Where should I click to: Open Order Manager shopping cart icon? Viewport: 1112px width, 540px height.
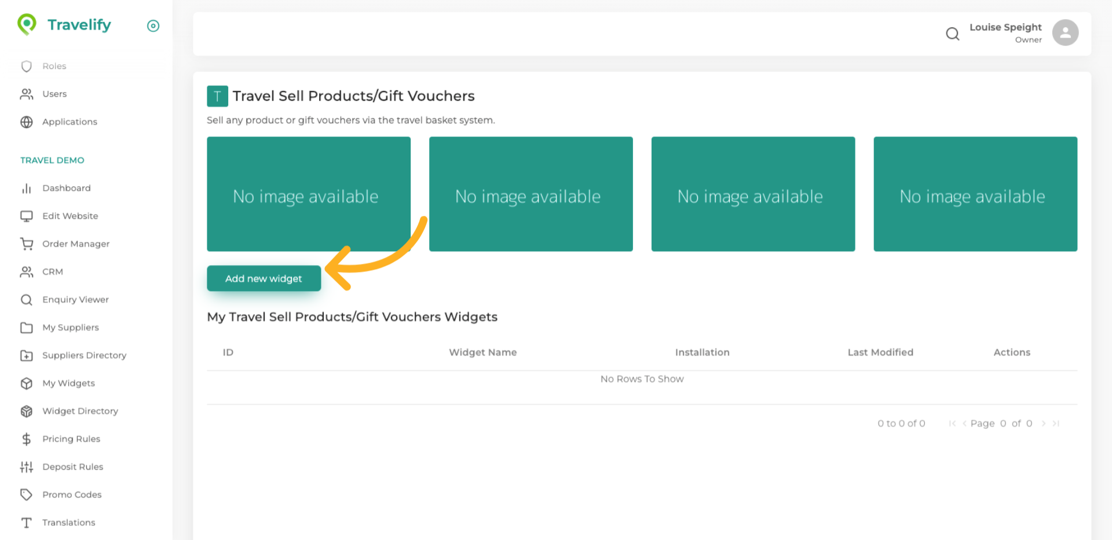click(x=27, y=244)
